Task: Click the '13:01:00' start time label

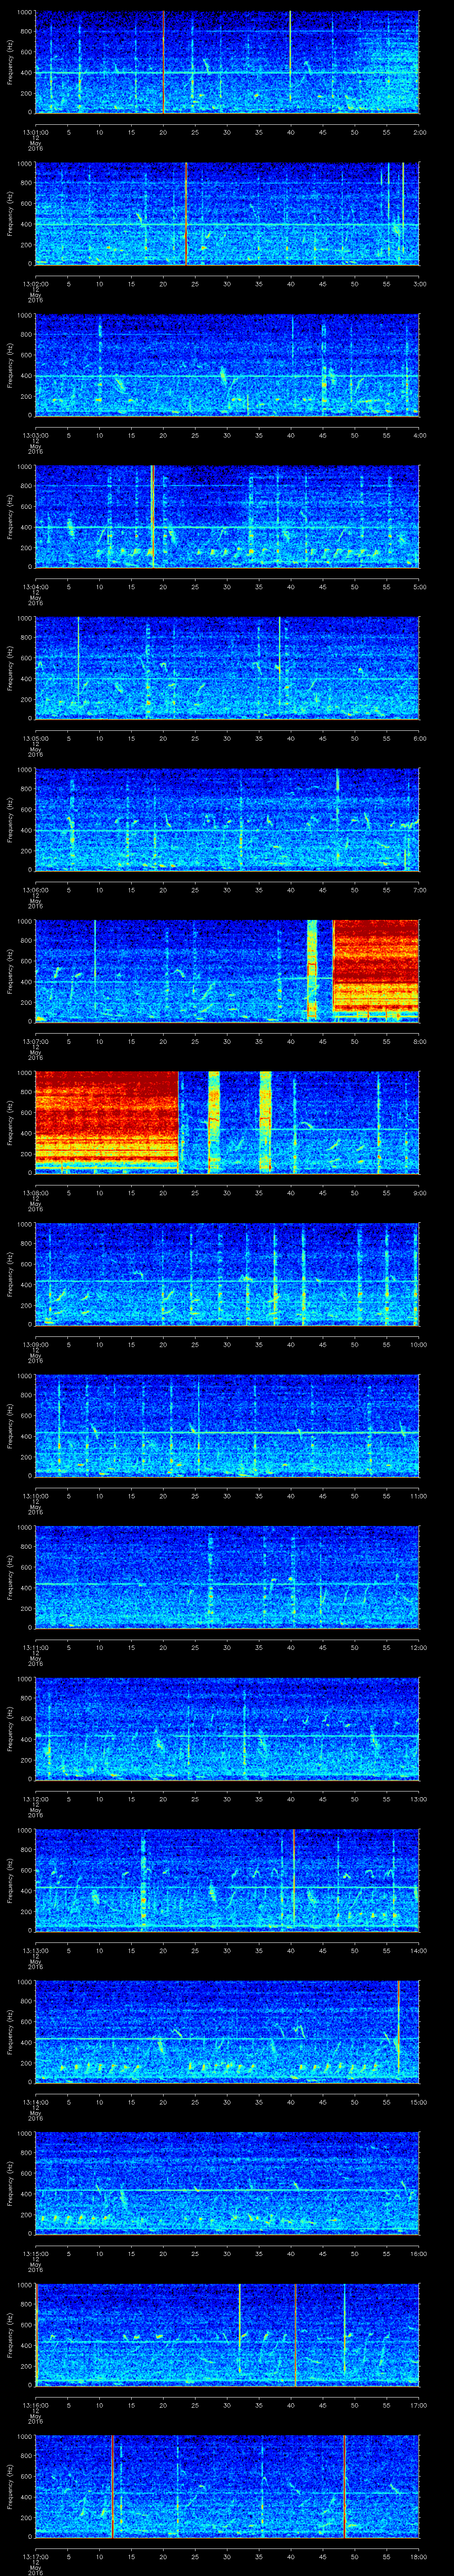Action: 35,132
